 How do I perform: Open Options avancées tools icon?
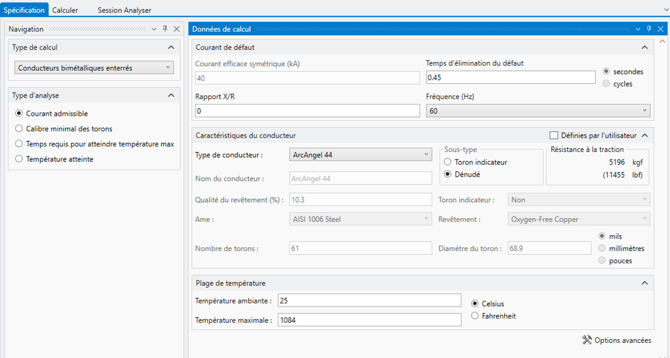587,340
